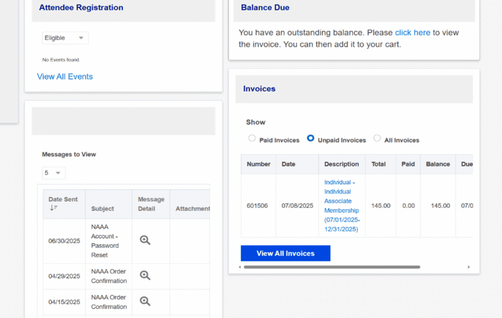Click the 'No Events found.' text
This screenshot has height=318, width=502.
(x=61, y=60)
